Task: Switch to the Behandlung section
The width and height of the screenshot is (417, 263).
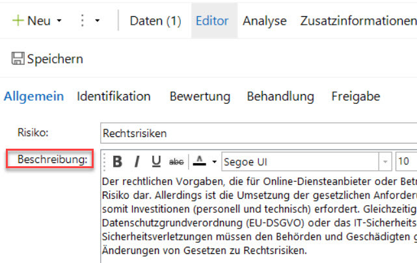Action: click(280, 97)
